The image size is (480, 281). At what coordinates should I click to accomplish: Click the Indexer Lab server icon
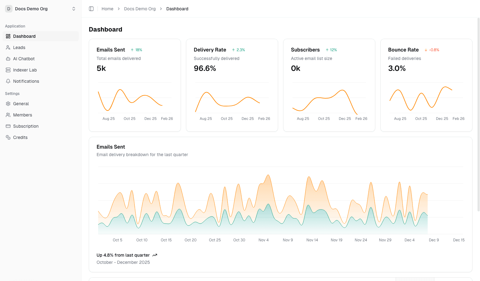(x=8, y=70)
